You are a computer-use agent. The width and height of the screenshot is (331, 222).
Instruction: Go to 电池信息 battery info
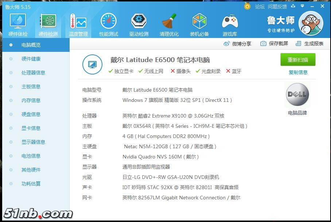click(x=31, y=156)
